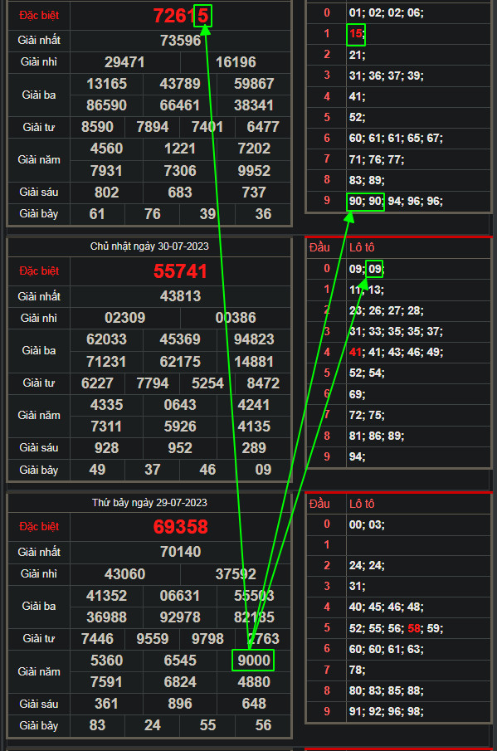Viewport: 497px width, 751px height.
Task: Click the Đặc biệt number 72615
Action: (x=181, y=16)
